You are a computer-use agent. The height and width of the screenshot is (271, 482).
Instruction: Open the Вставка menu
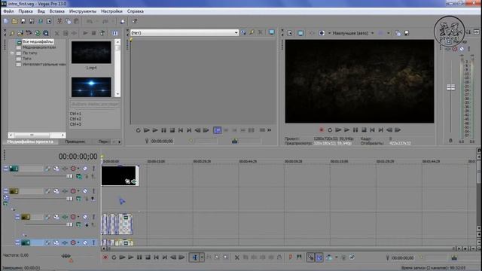click(57, 11)
